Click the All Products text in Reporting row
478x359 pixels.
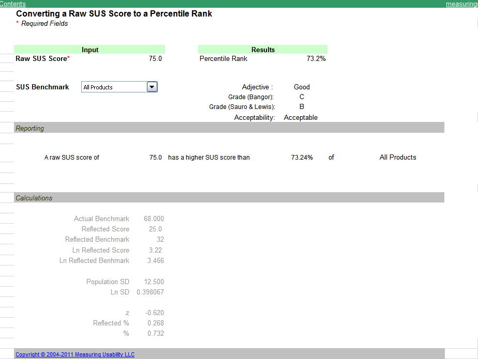click(398, 158)
